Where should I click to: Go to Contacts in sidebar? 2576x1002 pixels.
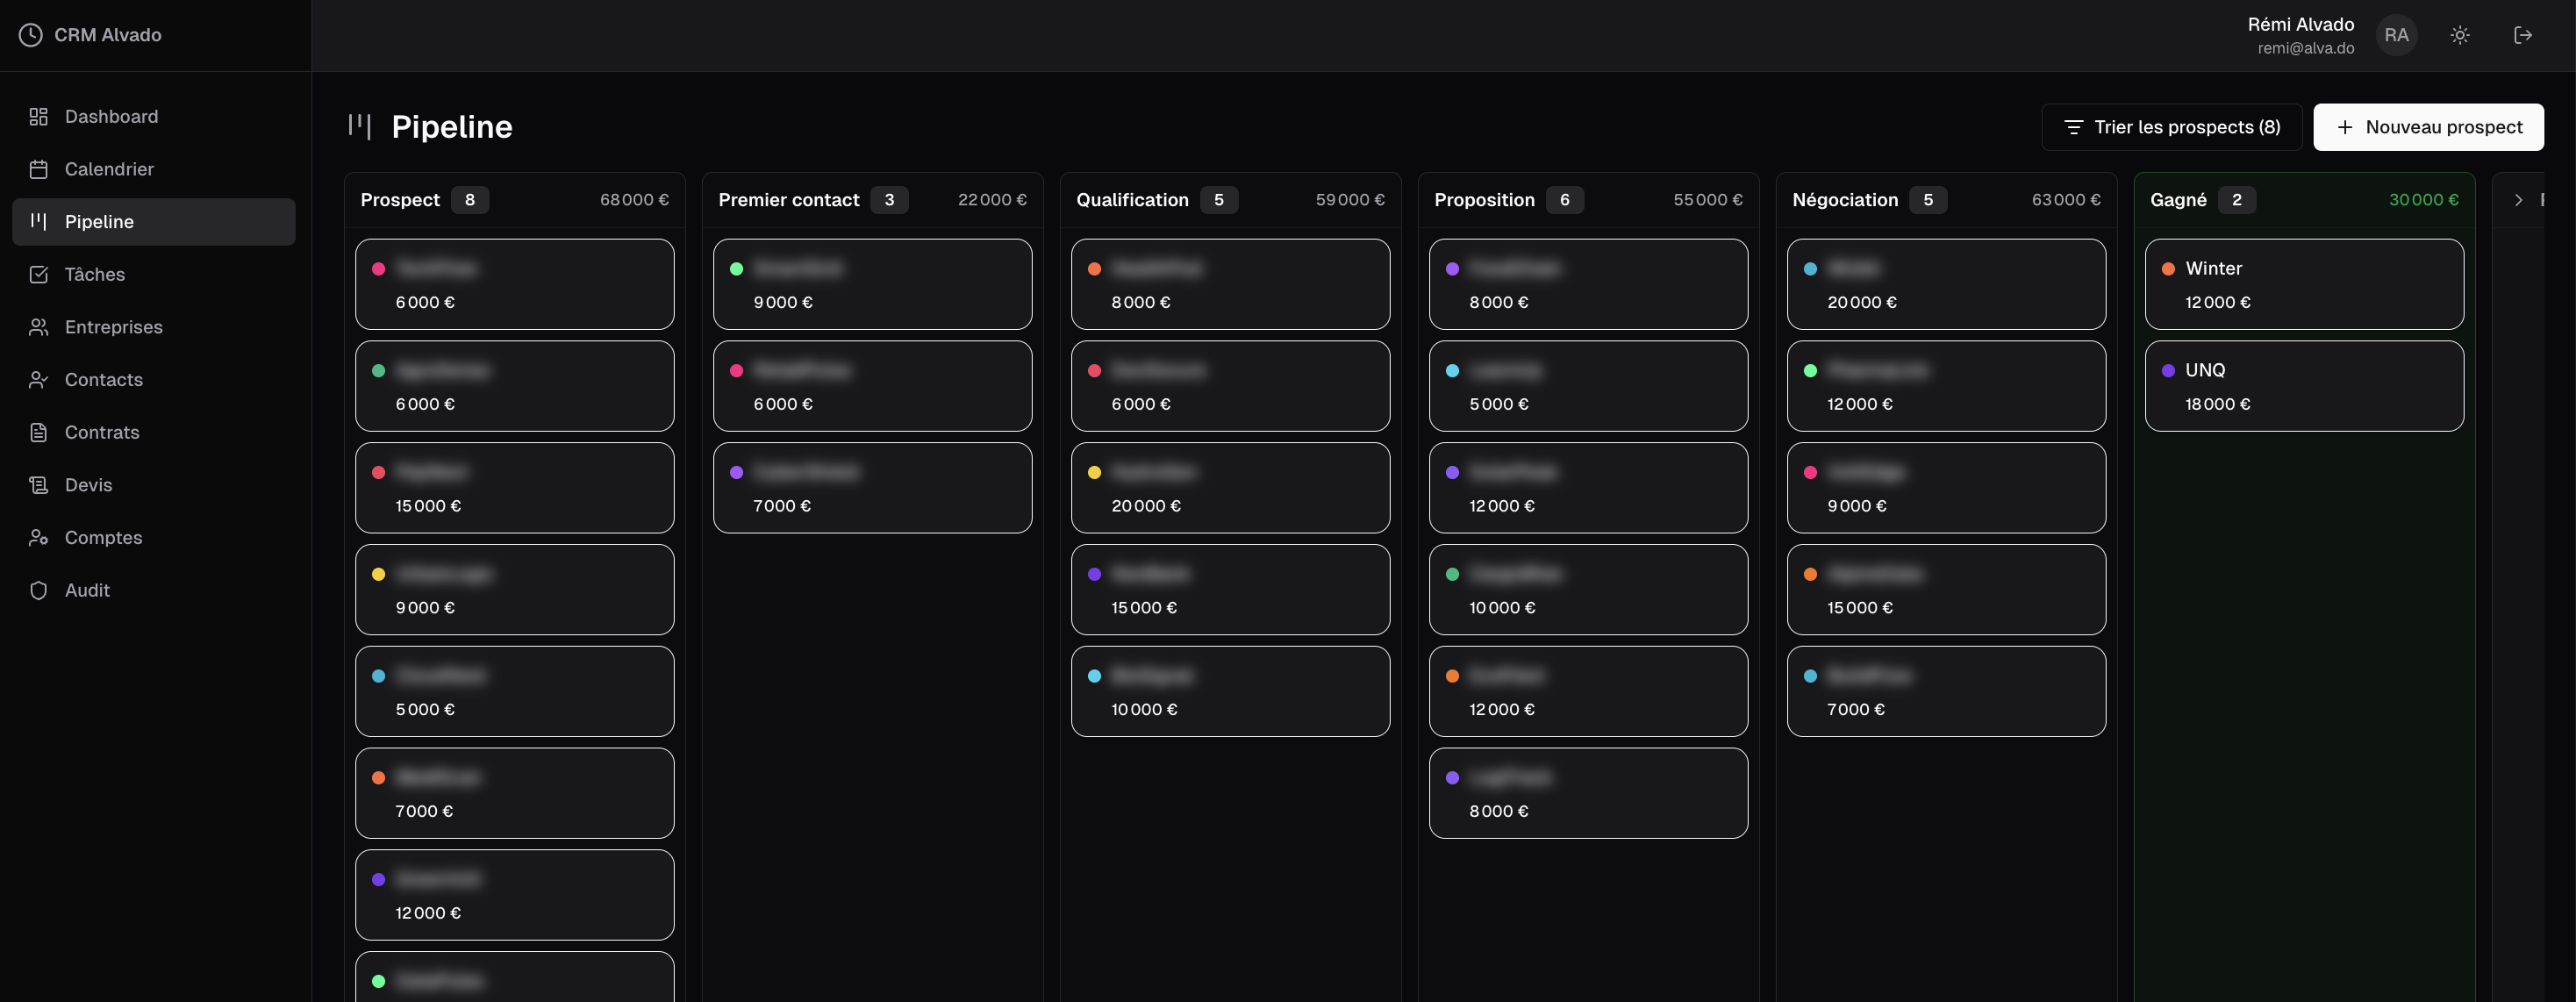click(x=103, y=380)
